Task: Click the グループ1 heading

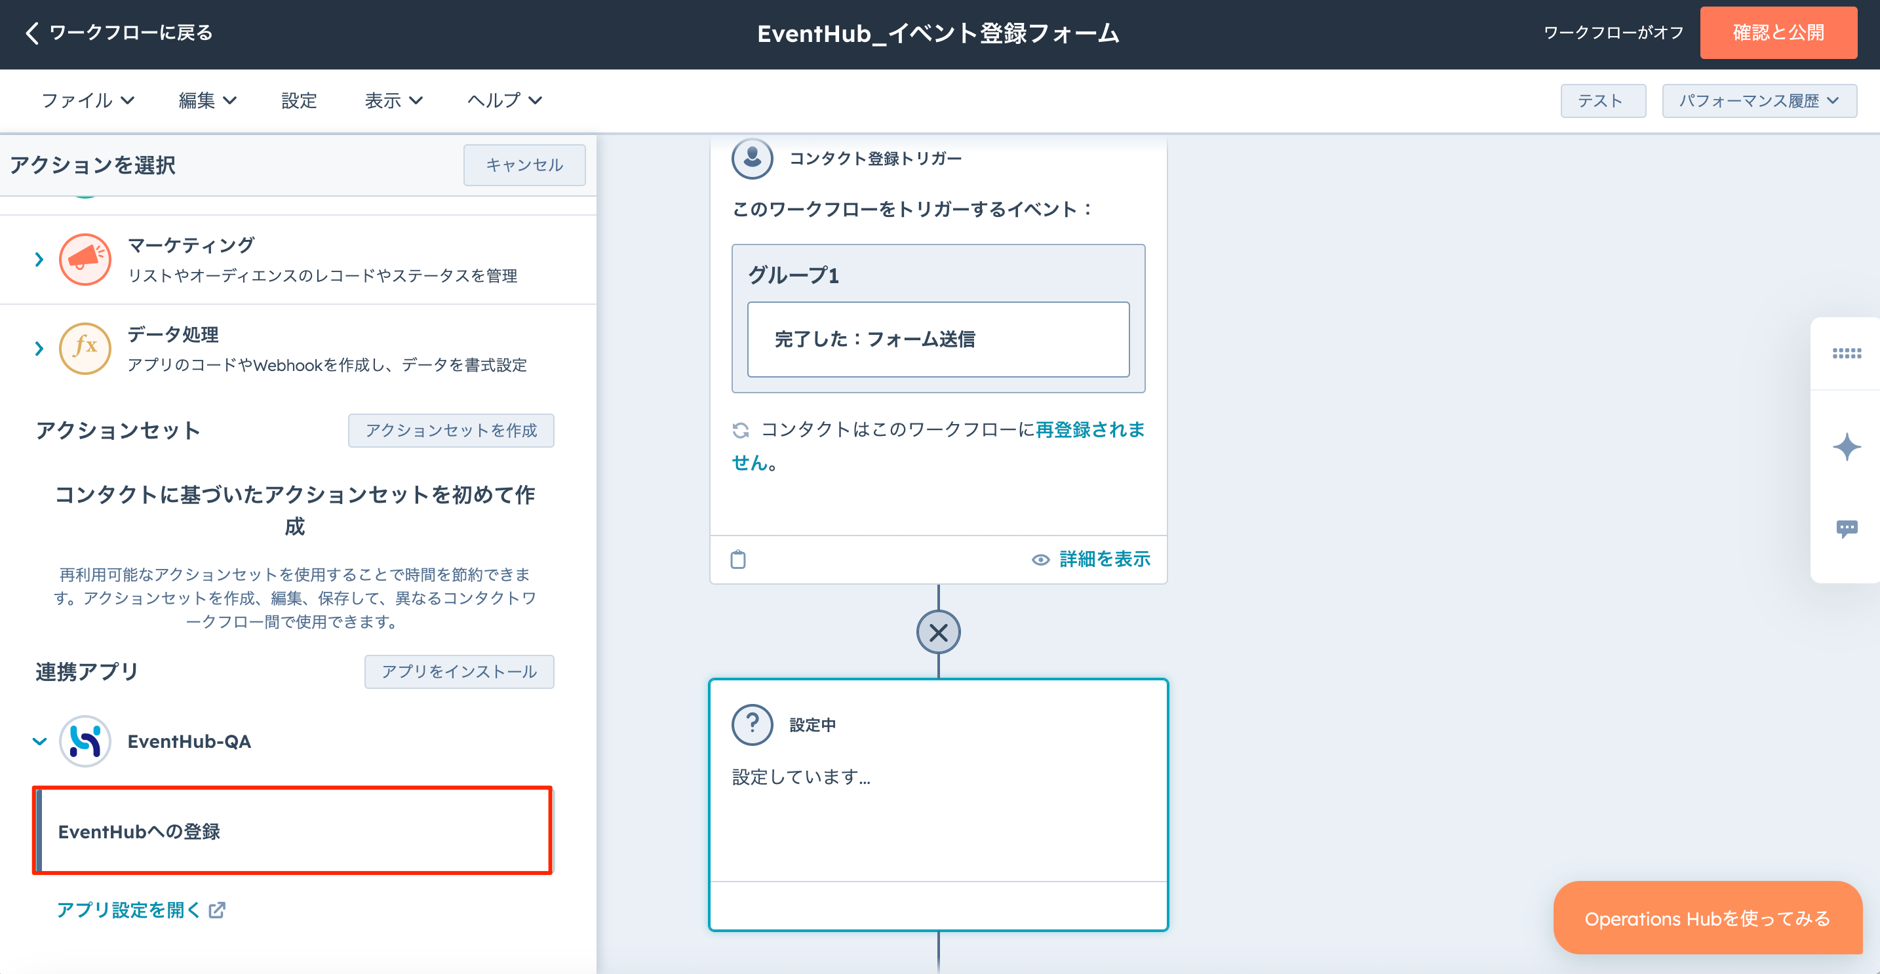Action: (793, 275)
